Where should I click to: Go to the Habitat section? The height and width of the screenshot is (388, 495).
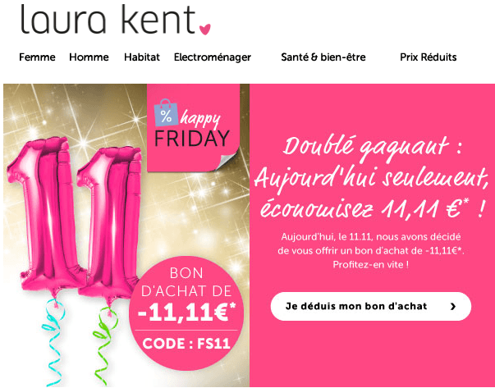[x=142, y=57]
